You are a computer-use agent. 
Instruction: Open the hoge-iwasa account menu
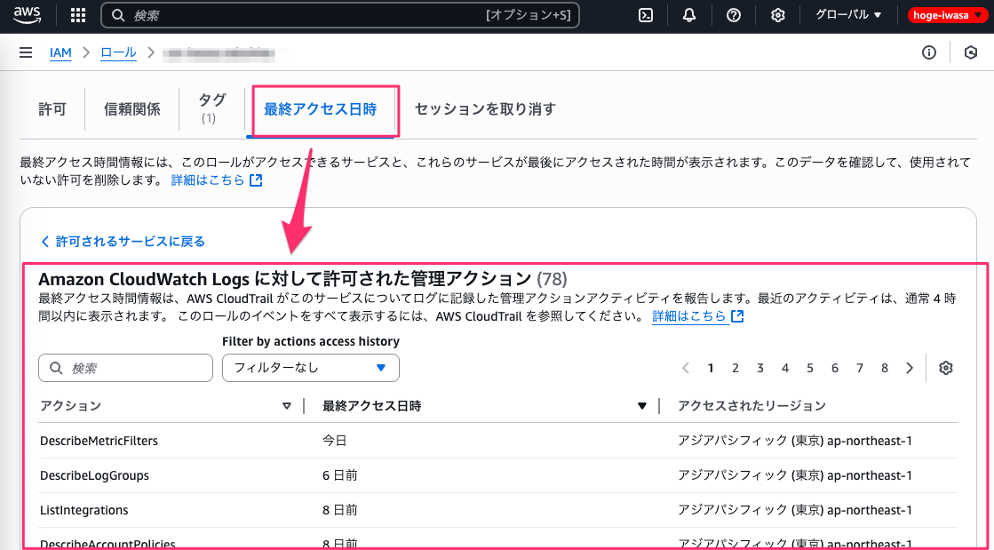pyautogui.click(x=947, y=15)
